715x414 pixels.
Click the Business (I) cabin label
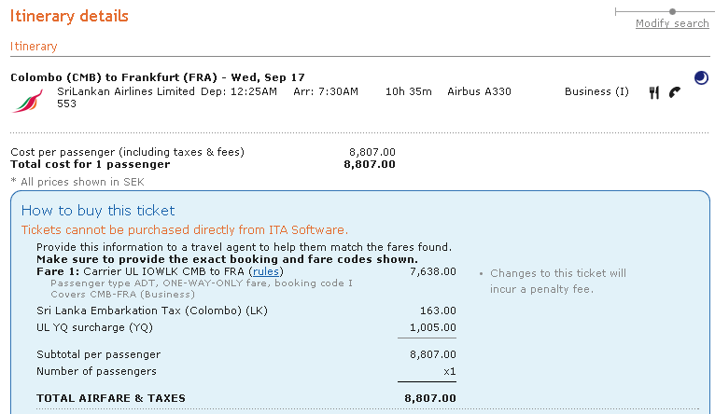596,91
